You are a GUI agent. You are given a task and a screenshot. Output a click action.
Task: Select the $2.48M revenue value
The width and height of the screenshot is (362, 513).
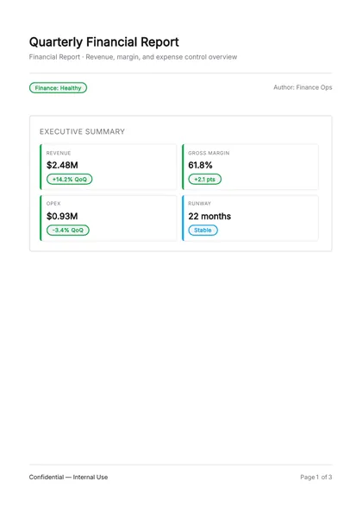click(62, 165)
